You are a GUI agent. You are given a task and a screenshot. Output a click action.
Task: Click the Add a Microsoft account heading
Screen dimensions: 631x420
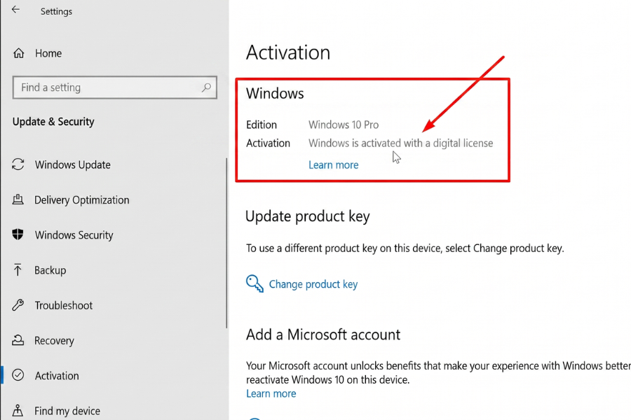[323, 335]
